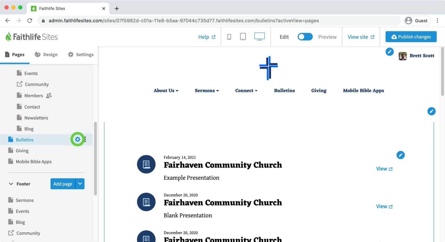Click the Faithlife Sites logo
The width and height of the screenshot is (445, 242).
(x=32, y=37)
